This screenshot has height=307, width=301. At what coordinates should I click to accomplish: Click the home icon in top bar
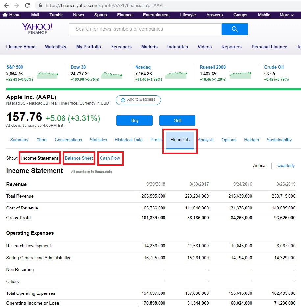[x=5, y=15]
